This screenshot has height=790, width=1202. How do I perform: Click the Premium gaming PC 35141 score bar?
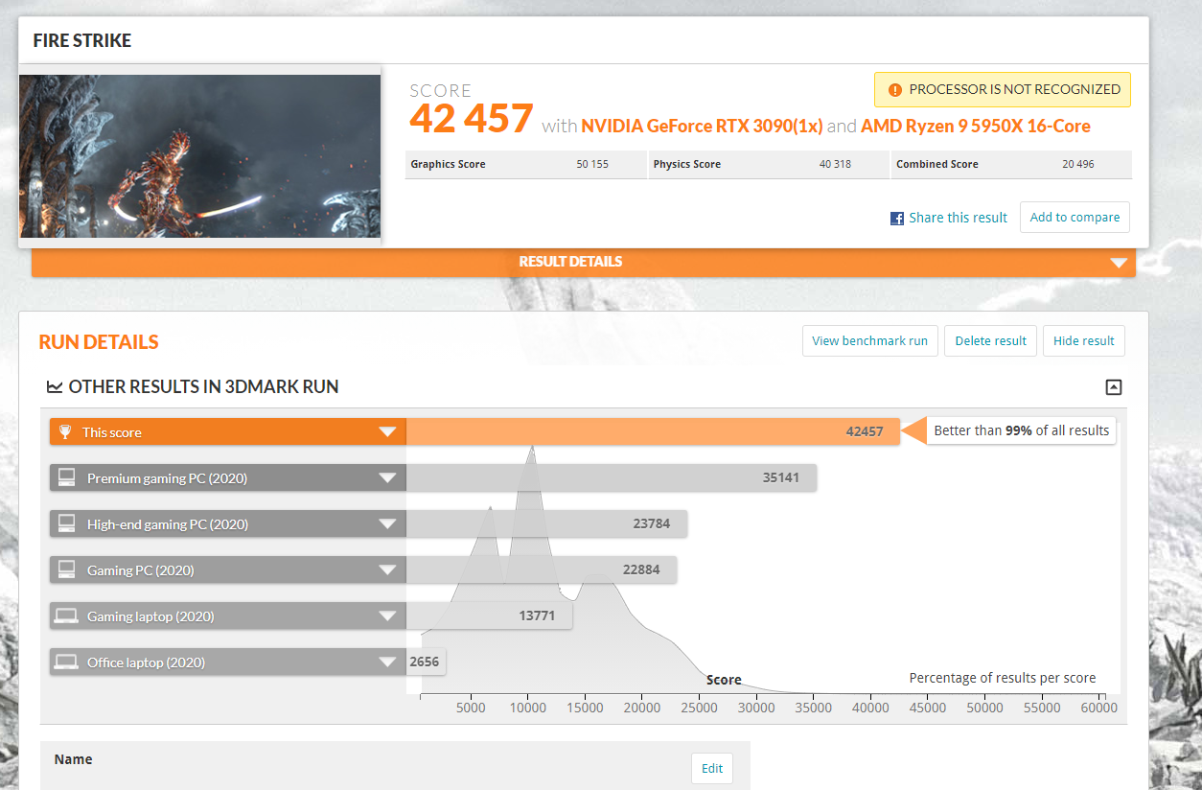click(x=612, y=477)
